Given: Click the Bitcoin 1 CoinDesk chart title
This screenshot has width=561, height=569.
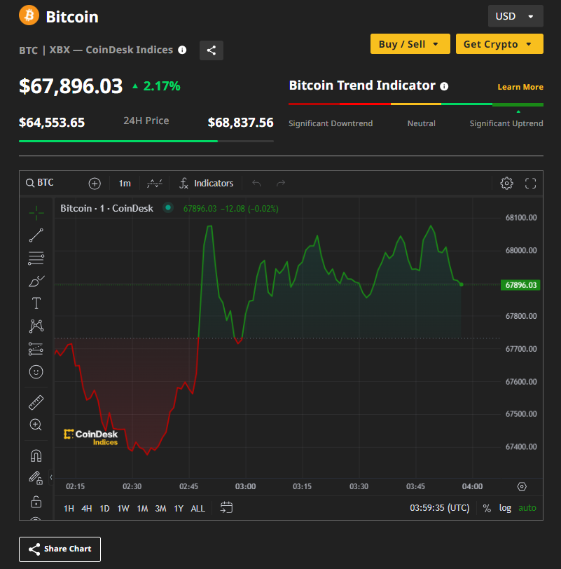Looking at the screenshot, I should [x=106, y=208].
